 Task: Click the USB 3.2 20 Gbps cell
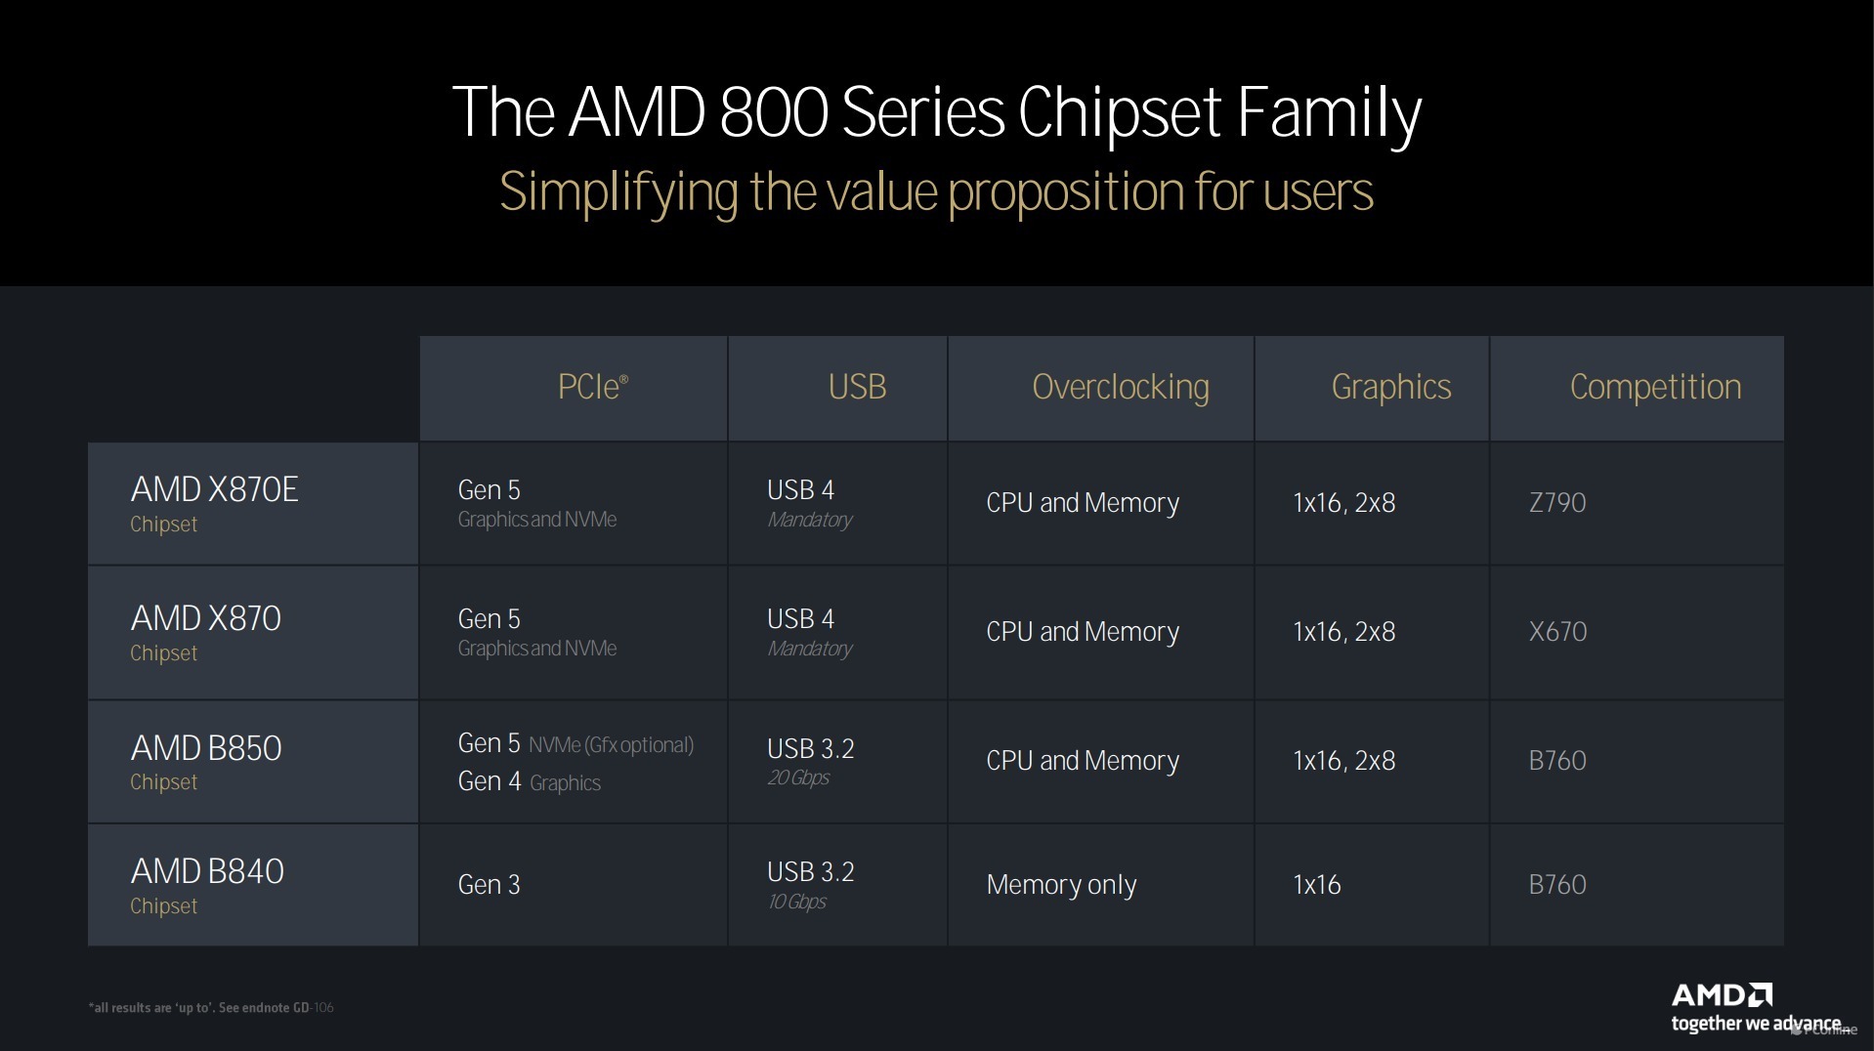point(810,761)
